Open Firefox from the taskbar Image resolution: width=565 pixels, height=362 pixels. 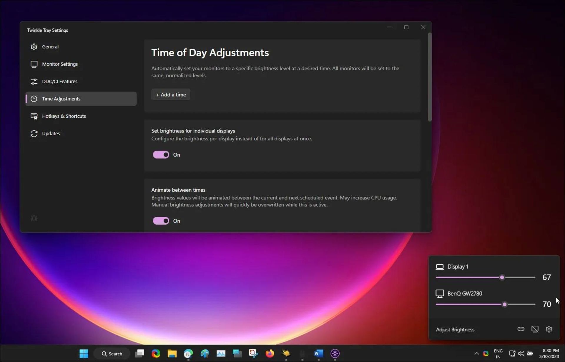(270, 353)
